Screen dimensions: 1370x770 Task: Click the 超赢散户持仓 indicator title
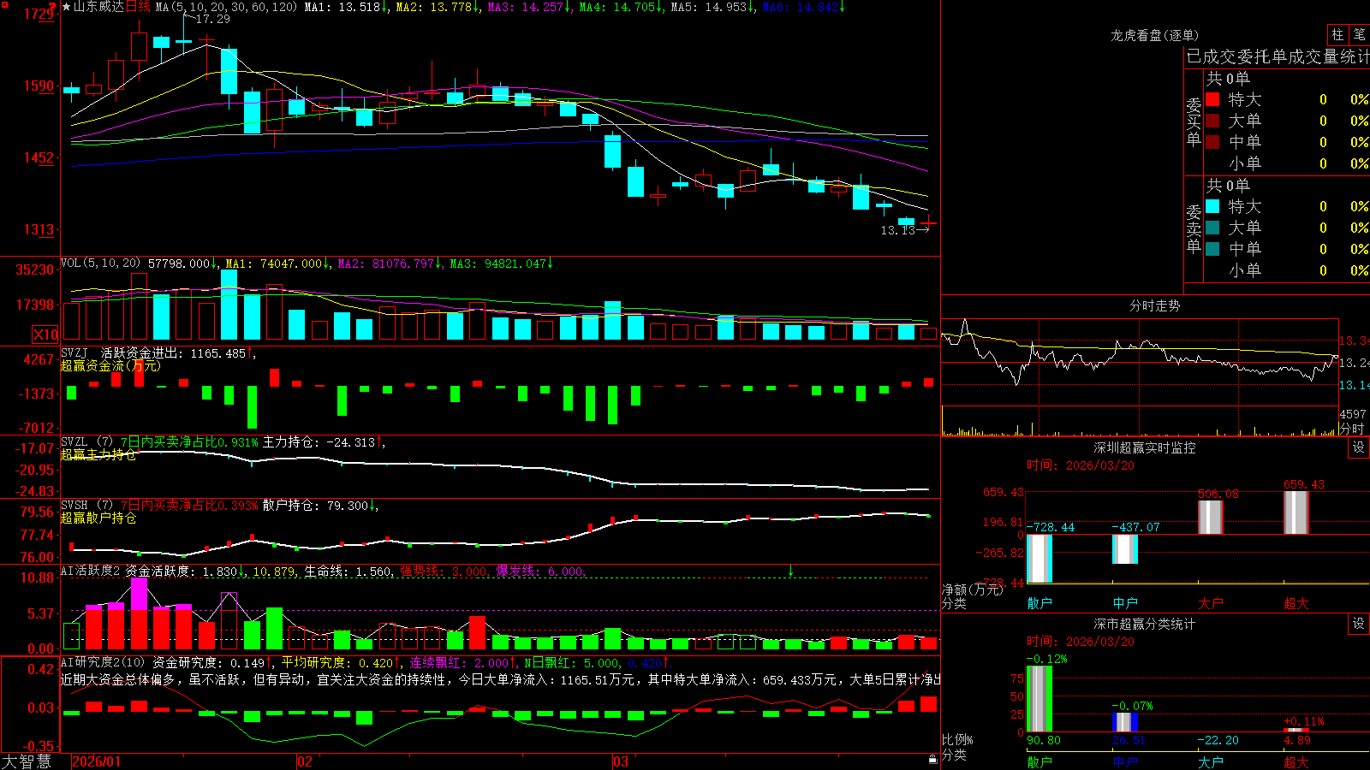pyautogui.click(x=98, y=518)
